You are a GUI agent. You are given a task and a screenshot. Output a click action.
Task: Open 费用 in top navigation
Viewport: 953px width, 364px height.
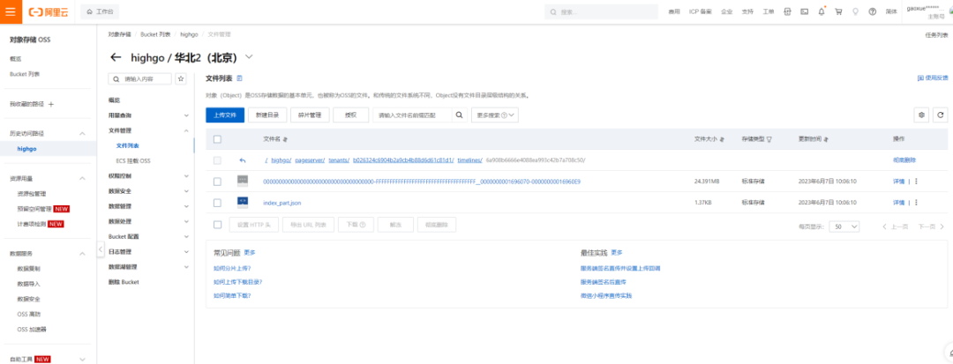tap(673, 11)
